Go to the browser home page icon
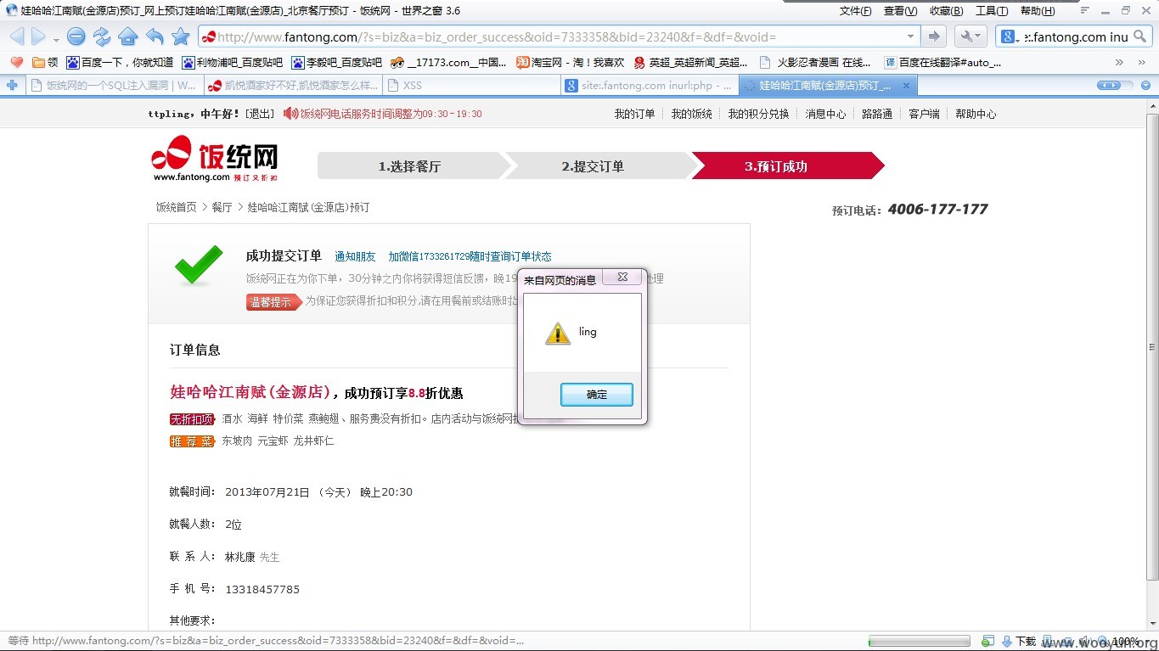 128,36
